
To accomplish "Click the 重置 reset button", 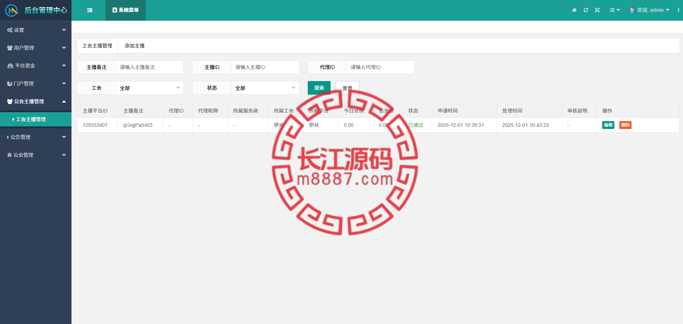I will (x=347, y=88).
